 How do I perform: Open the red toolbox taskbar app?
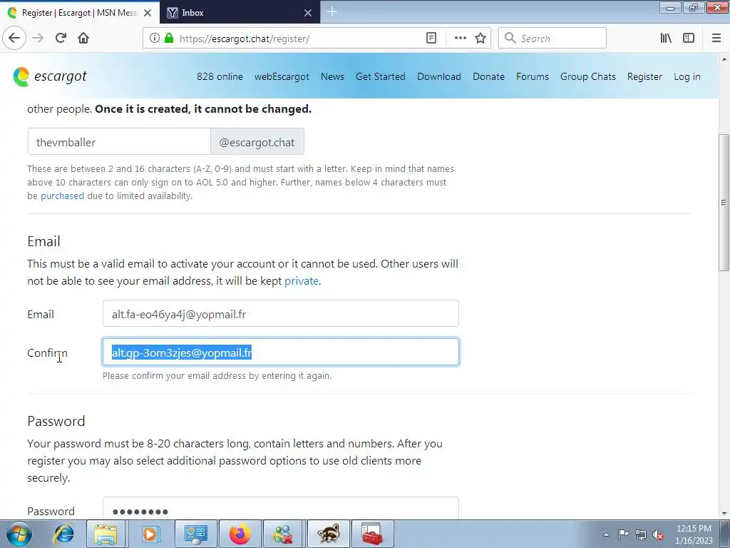click(372, 534)
